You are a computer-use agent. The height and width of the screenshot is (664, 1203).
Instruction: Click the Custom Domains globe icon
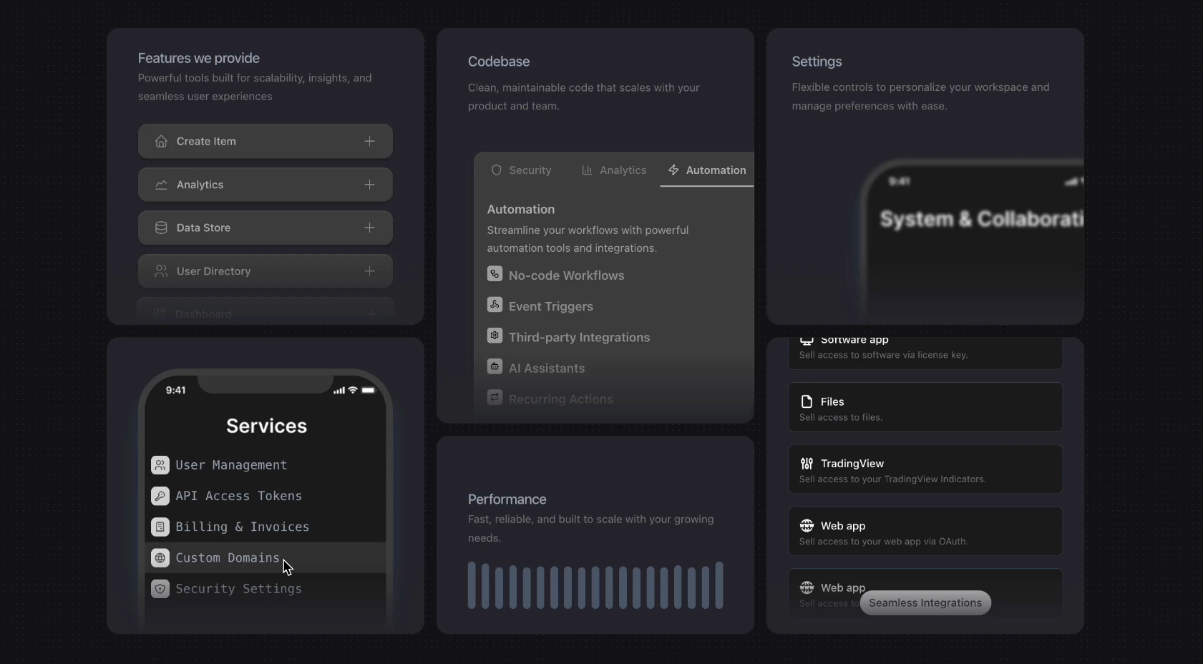coord(160,558)
